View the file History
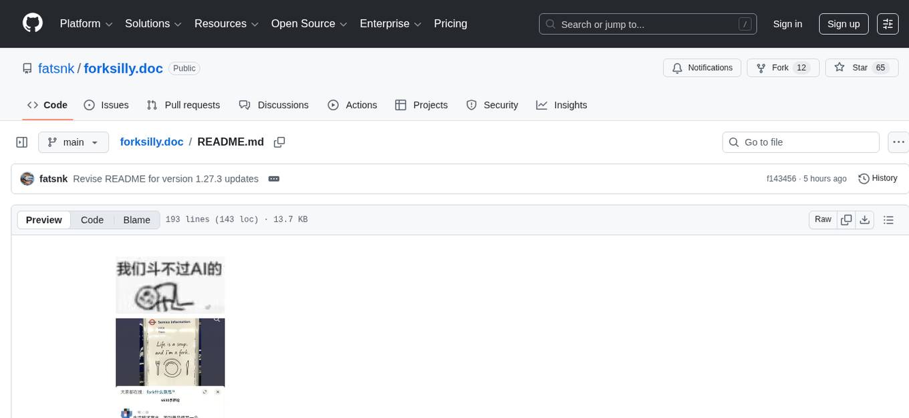909x418 pixels. (x=878, y=178)
